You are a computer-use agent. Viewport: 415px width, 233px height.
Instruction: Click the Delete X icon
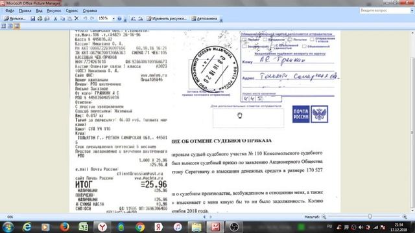click(77, 19)
